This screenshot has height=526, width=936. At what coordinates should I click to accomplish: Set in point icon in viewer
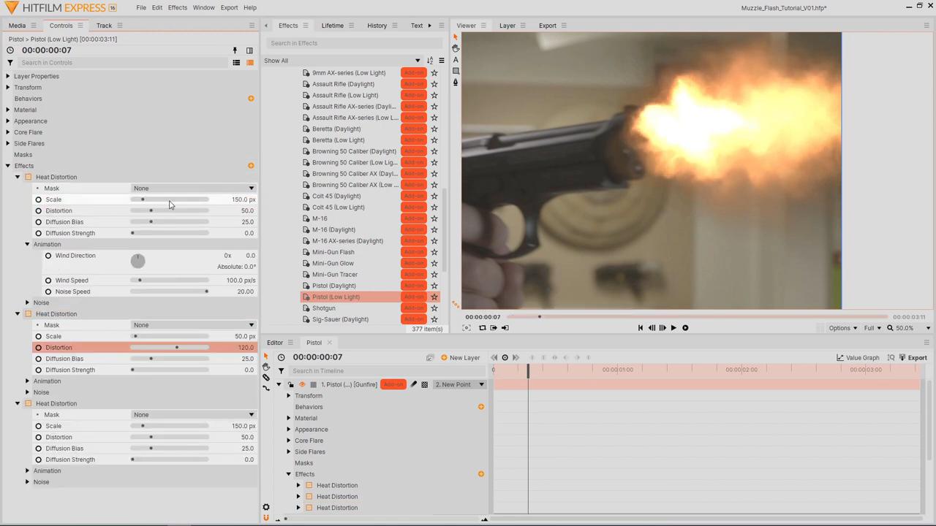click(x=494, y=328)
